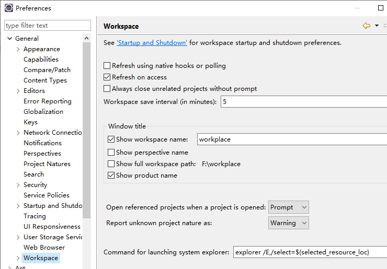The width and height of the screenshot is (387, 269).
Task: Collapse the General tree node
Action: tap(9, 39)
